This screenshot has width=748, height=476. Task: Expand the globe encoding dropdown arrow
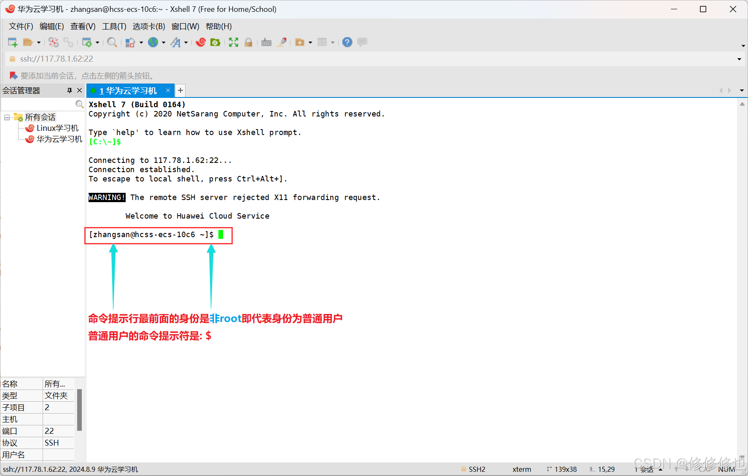coord(164,43)
